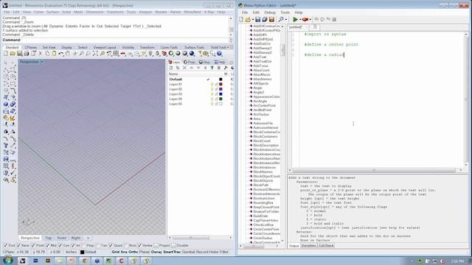Image resolution: width=472 pixels, height=265 pixels.
Task: Open the Call Stack tab
Action: click(x=326, y=246)
